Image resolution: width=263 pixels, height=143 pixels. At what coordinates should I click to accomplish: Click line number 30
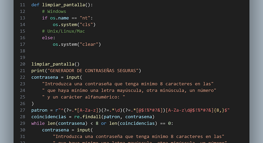(23, 130)
